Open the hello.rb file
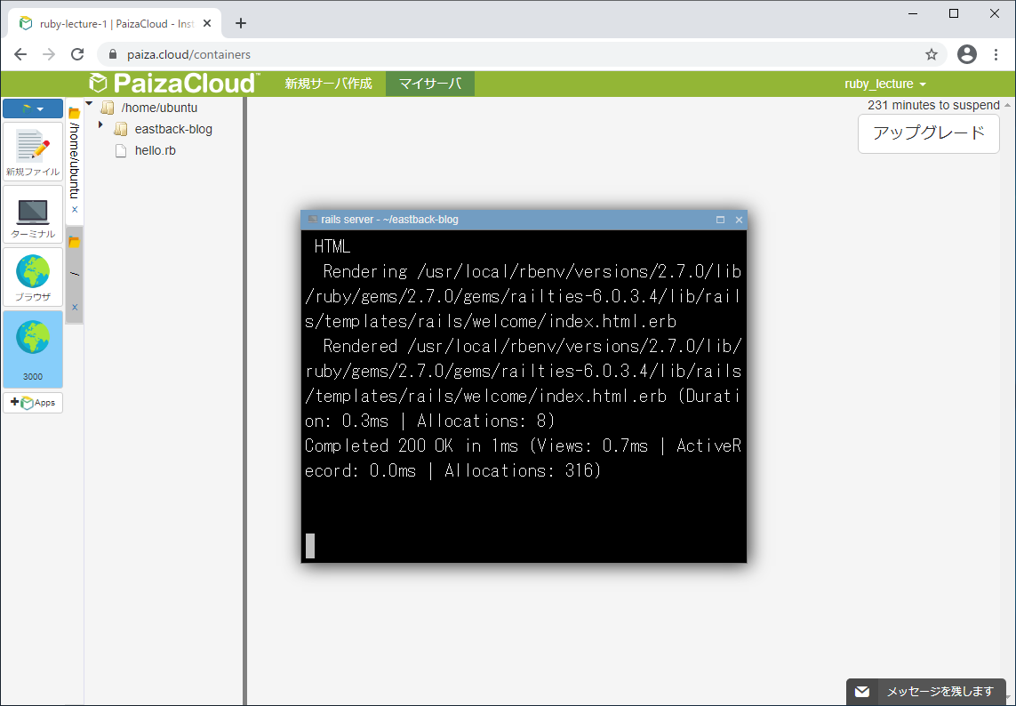The height and width of the screenshot is (706, 1016). click(155, 150)
